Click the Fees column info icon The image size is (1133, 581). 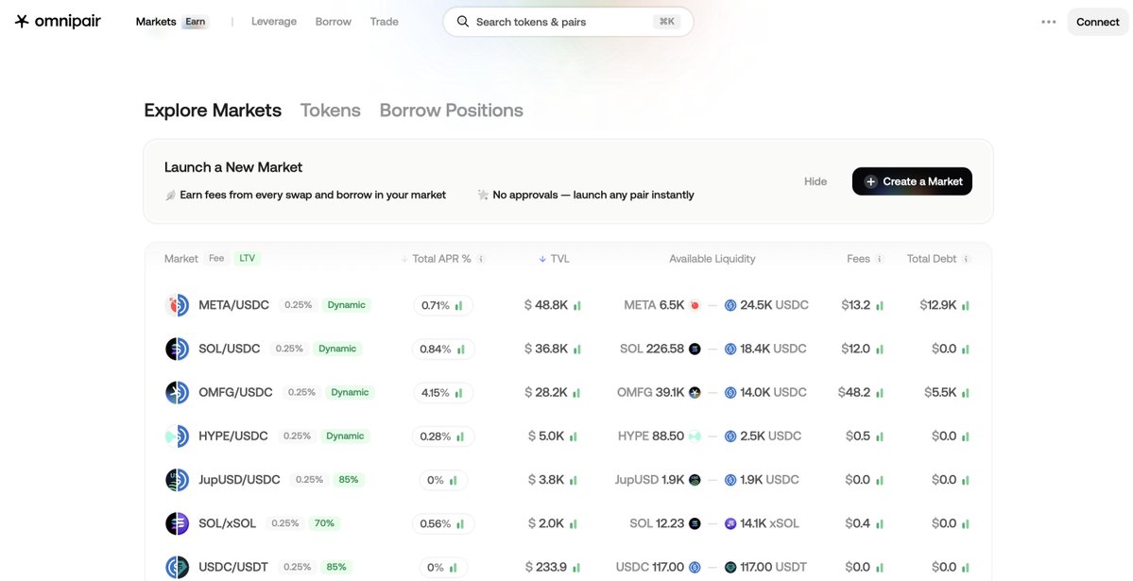click(x=880, y=259)
